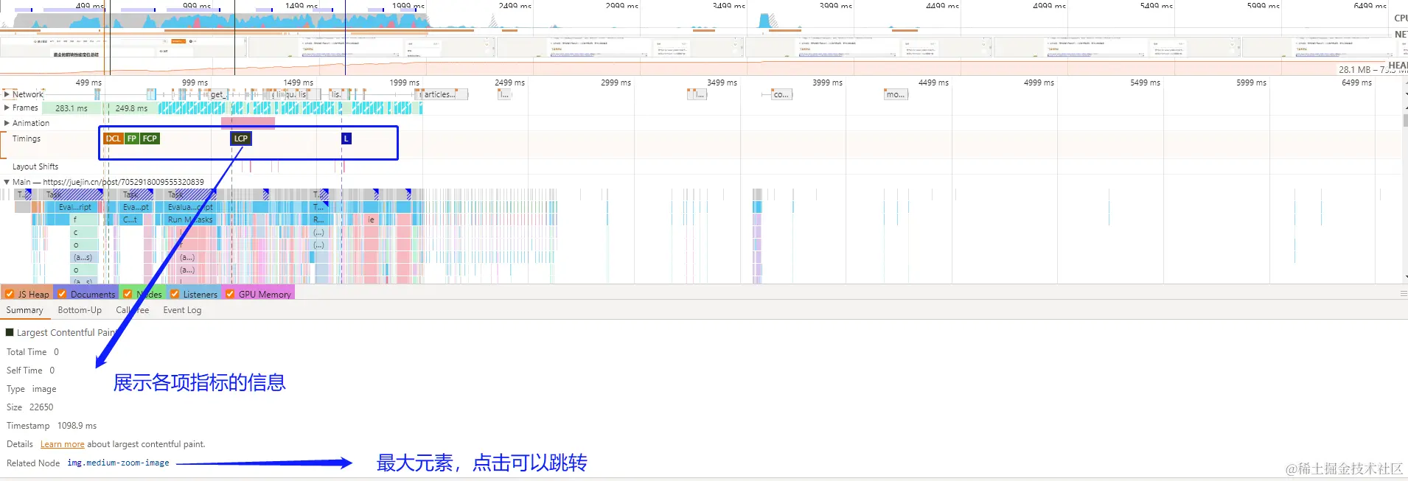Click the Timestamp 1098.9 ms value
Screen dimensions: 1408x481
(x=77, y=426)
